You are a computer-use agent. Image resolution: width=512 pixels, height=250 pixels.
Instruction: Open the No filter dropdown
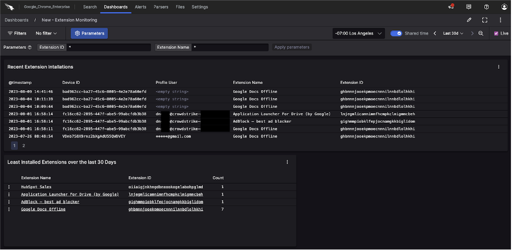click(46, 34)
